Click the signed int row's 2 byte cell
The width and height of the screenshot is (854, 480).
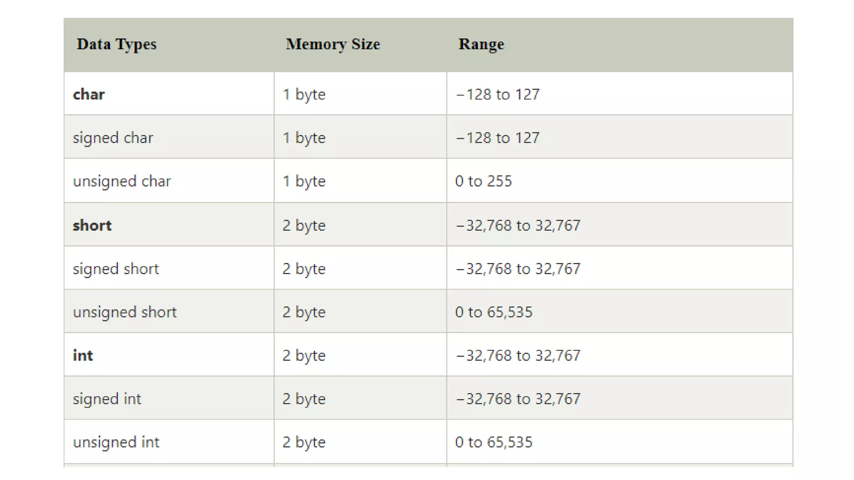(x=304, y=399)
